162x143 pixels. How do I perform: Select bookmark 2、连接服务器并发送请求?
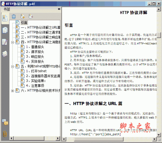coord(43,76)
